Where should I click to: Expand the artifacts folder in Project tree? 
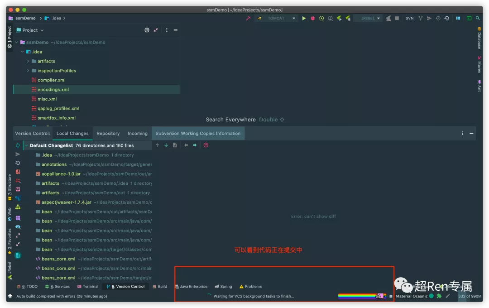28,61
